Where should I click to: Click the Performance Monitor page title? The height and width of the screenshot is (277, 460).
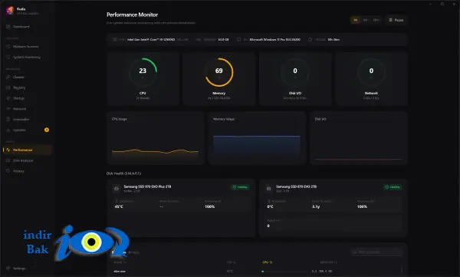pos(132,15)
